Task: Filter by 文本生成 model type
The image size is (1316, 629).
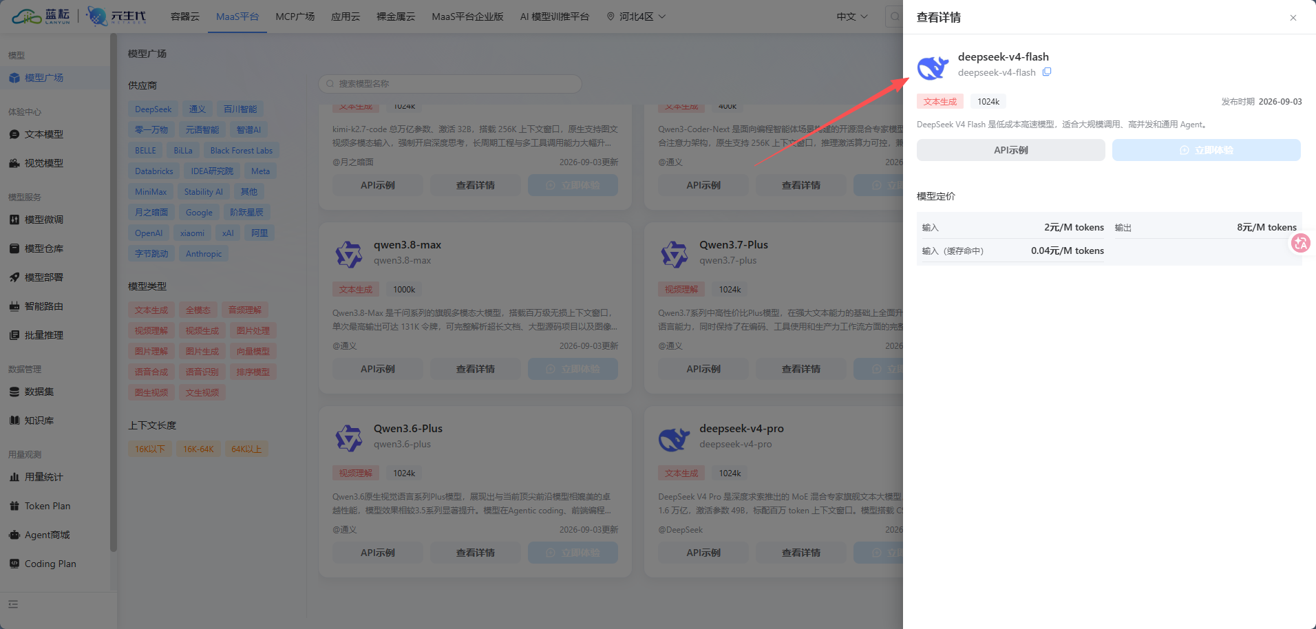Action: [151, 310]
